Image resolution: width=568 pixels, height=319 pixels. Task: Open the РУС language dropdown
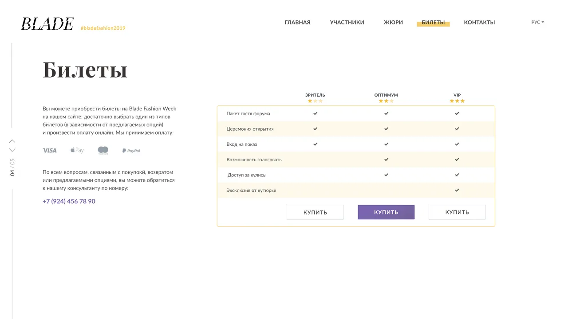[x=537, y=22]
